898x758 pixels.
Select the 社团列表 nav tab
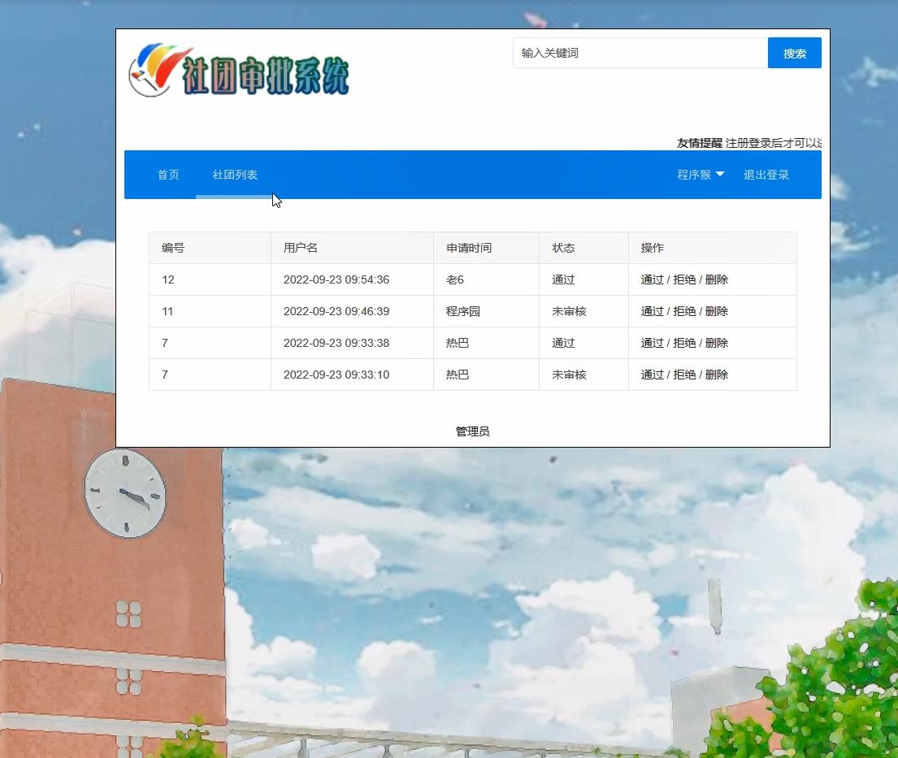click(235, 175)
